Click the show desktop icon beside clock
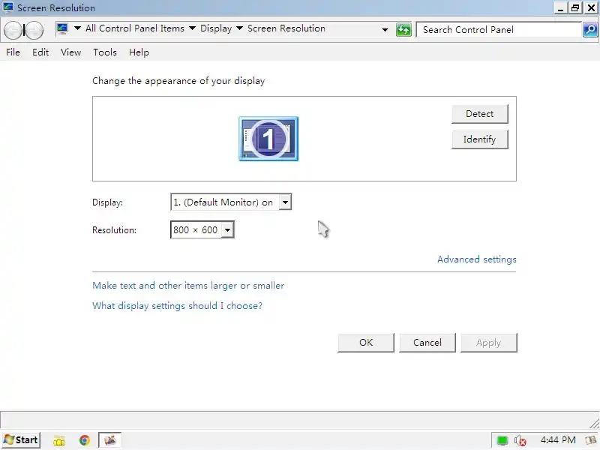 [591, 440]
